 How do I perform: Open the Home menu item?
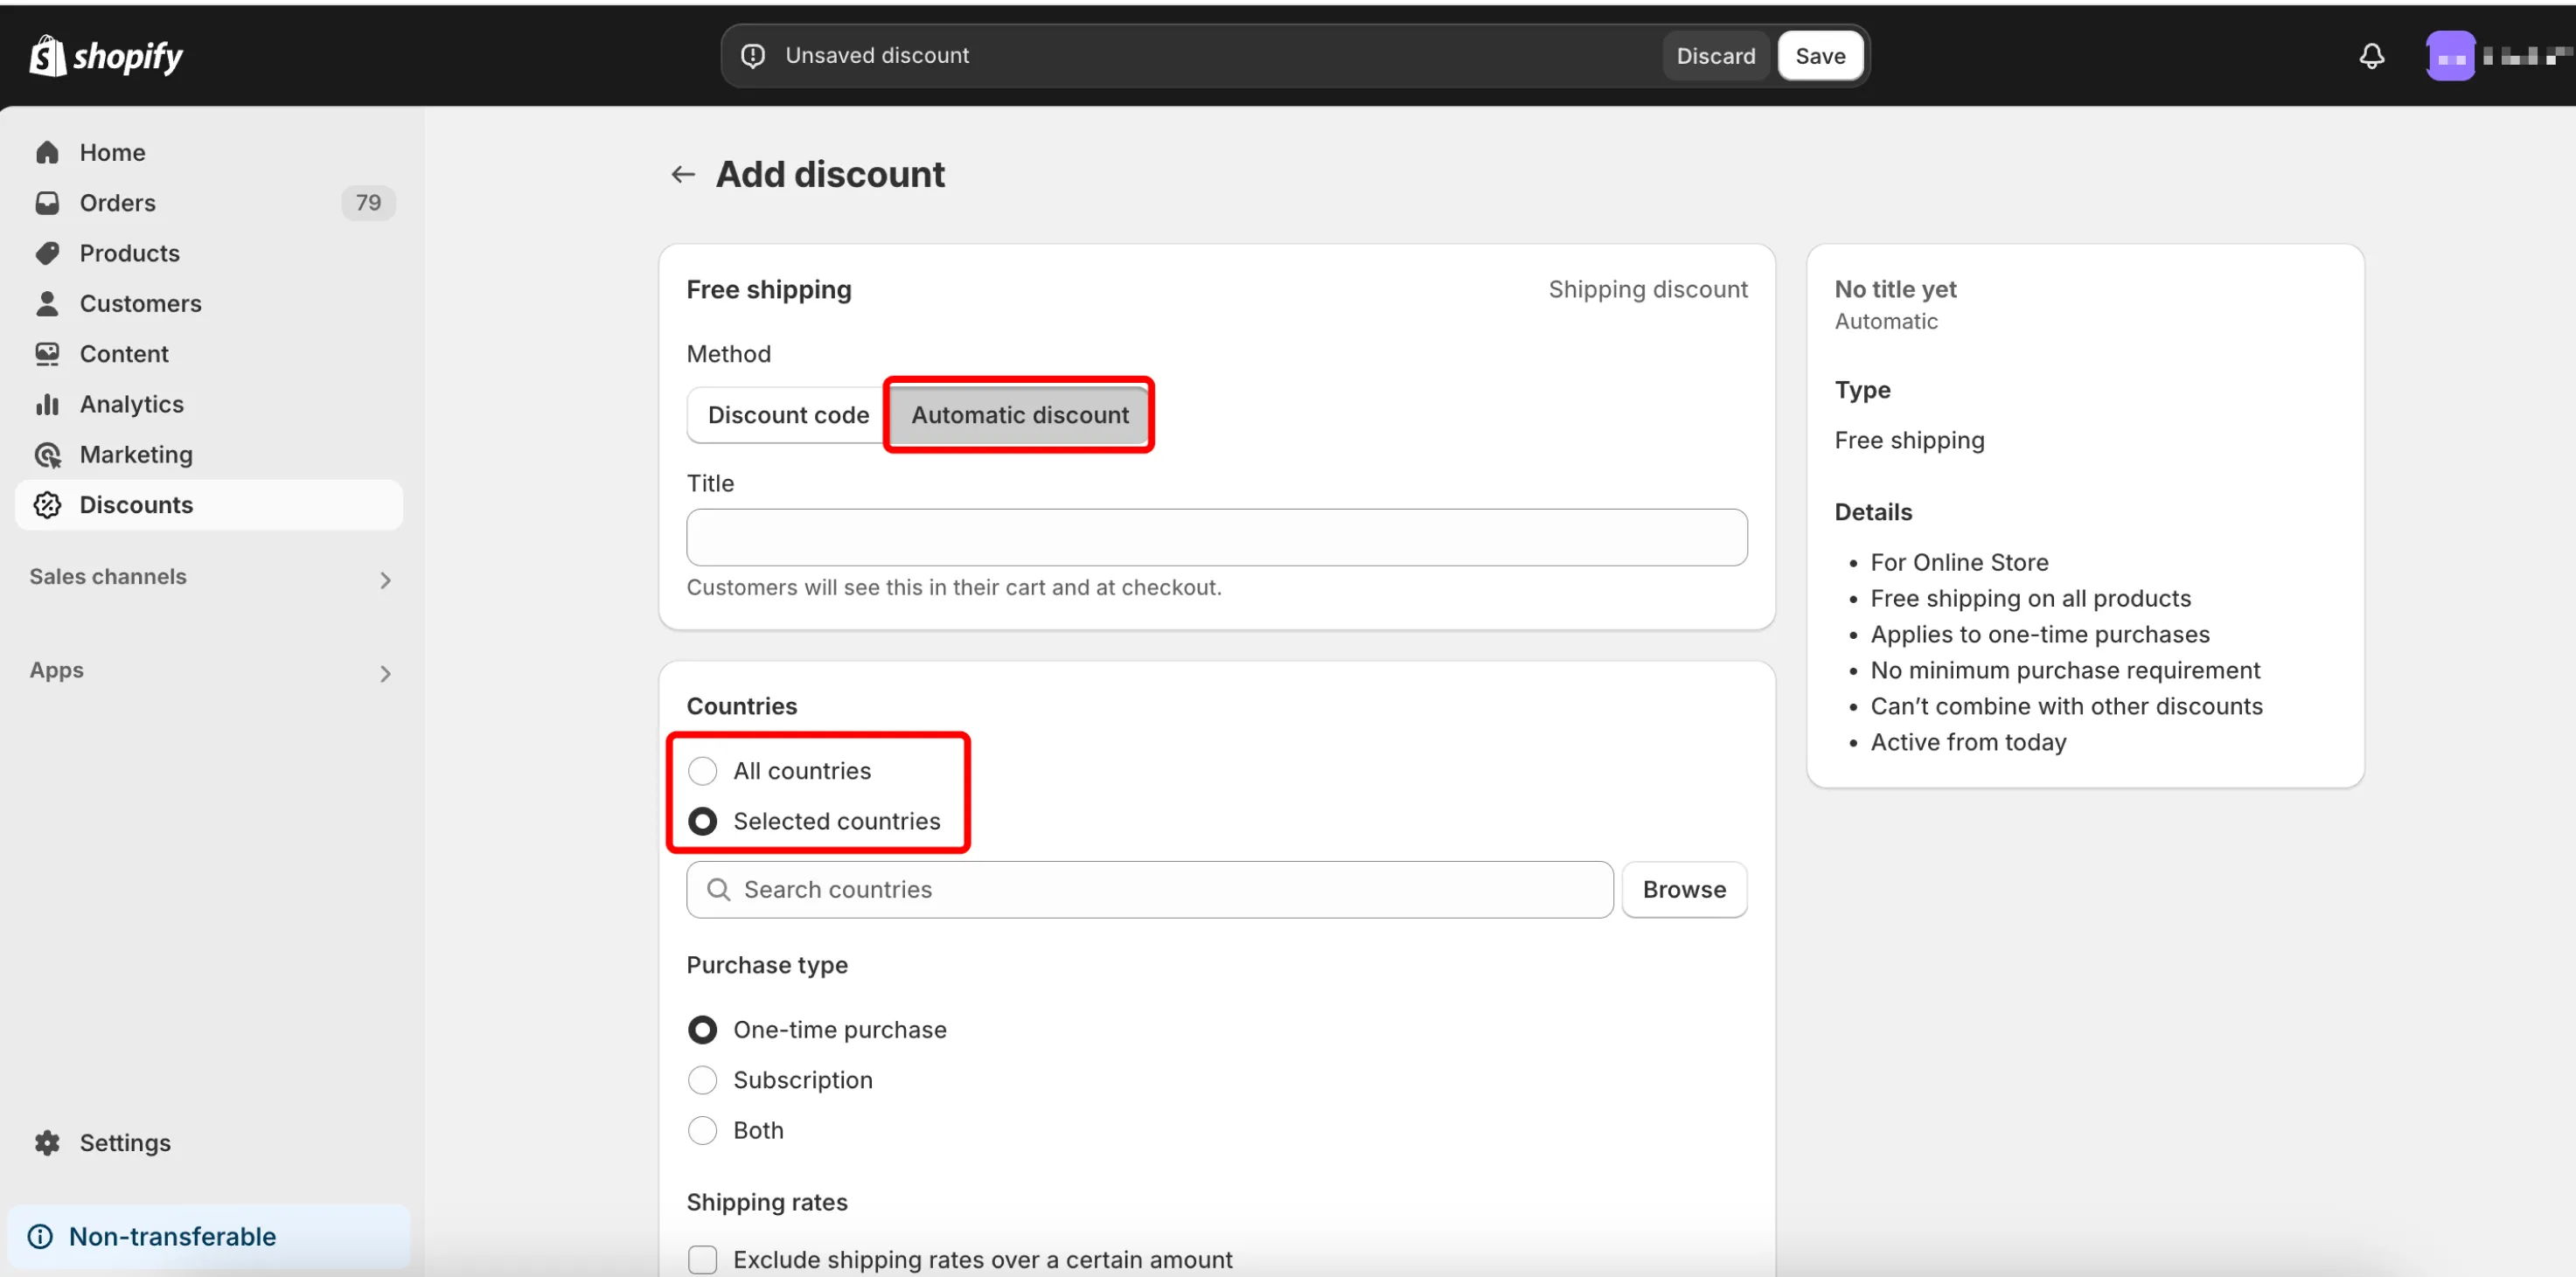coord(209,153)
